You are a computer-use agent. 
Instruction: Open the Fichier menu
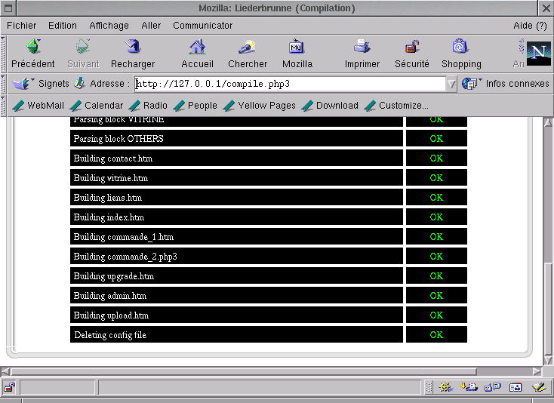click(21, 26)
